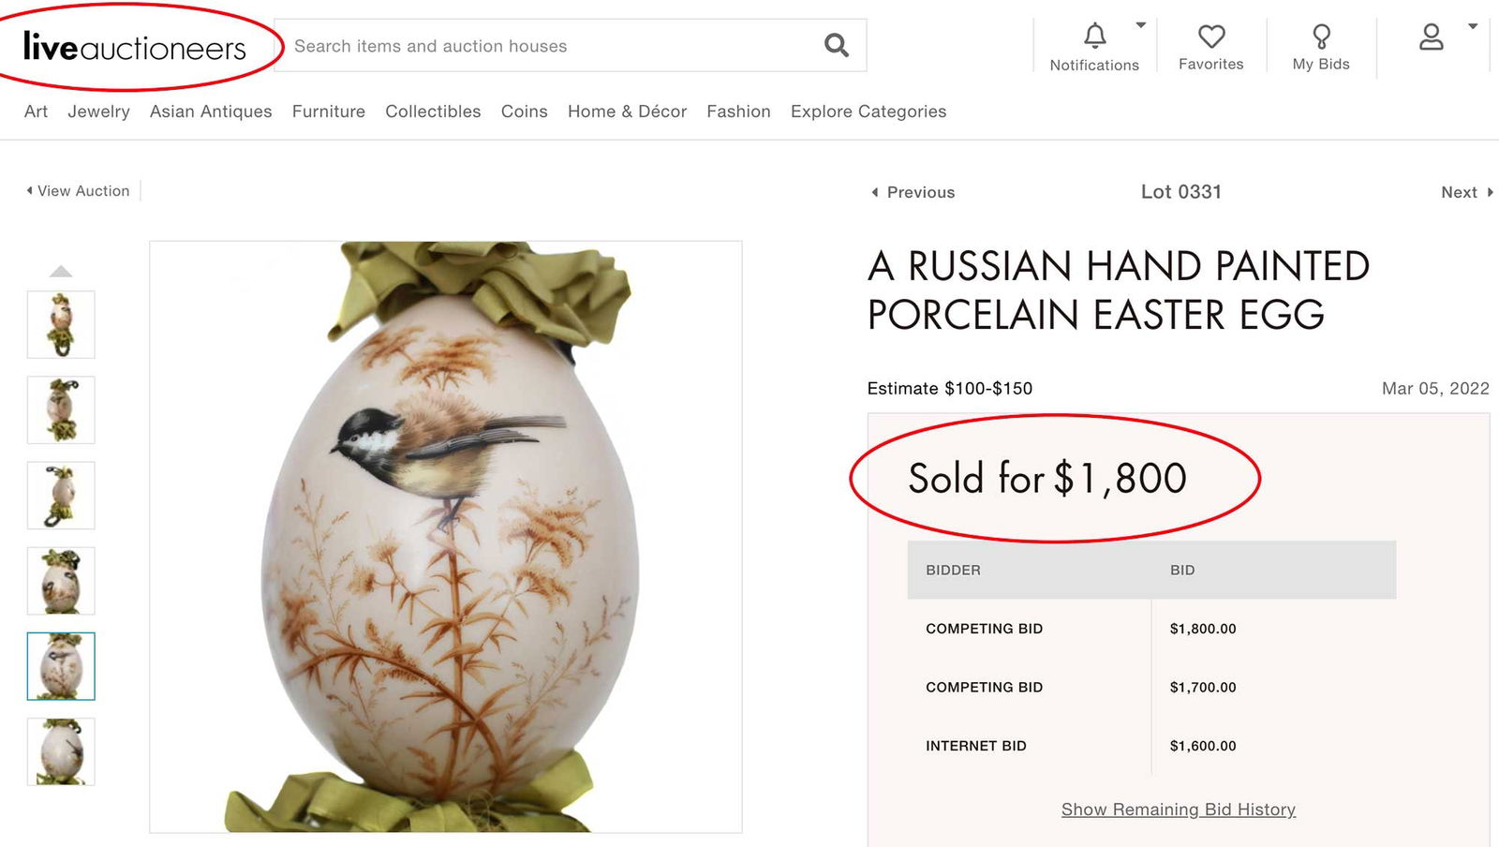1499x847 pixels.
Task: Open the Jewelry category
Action: (98, 111)
